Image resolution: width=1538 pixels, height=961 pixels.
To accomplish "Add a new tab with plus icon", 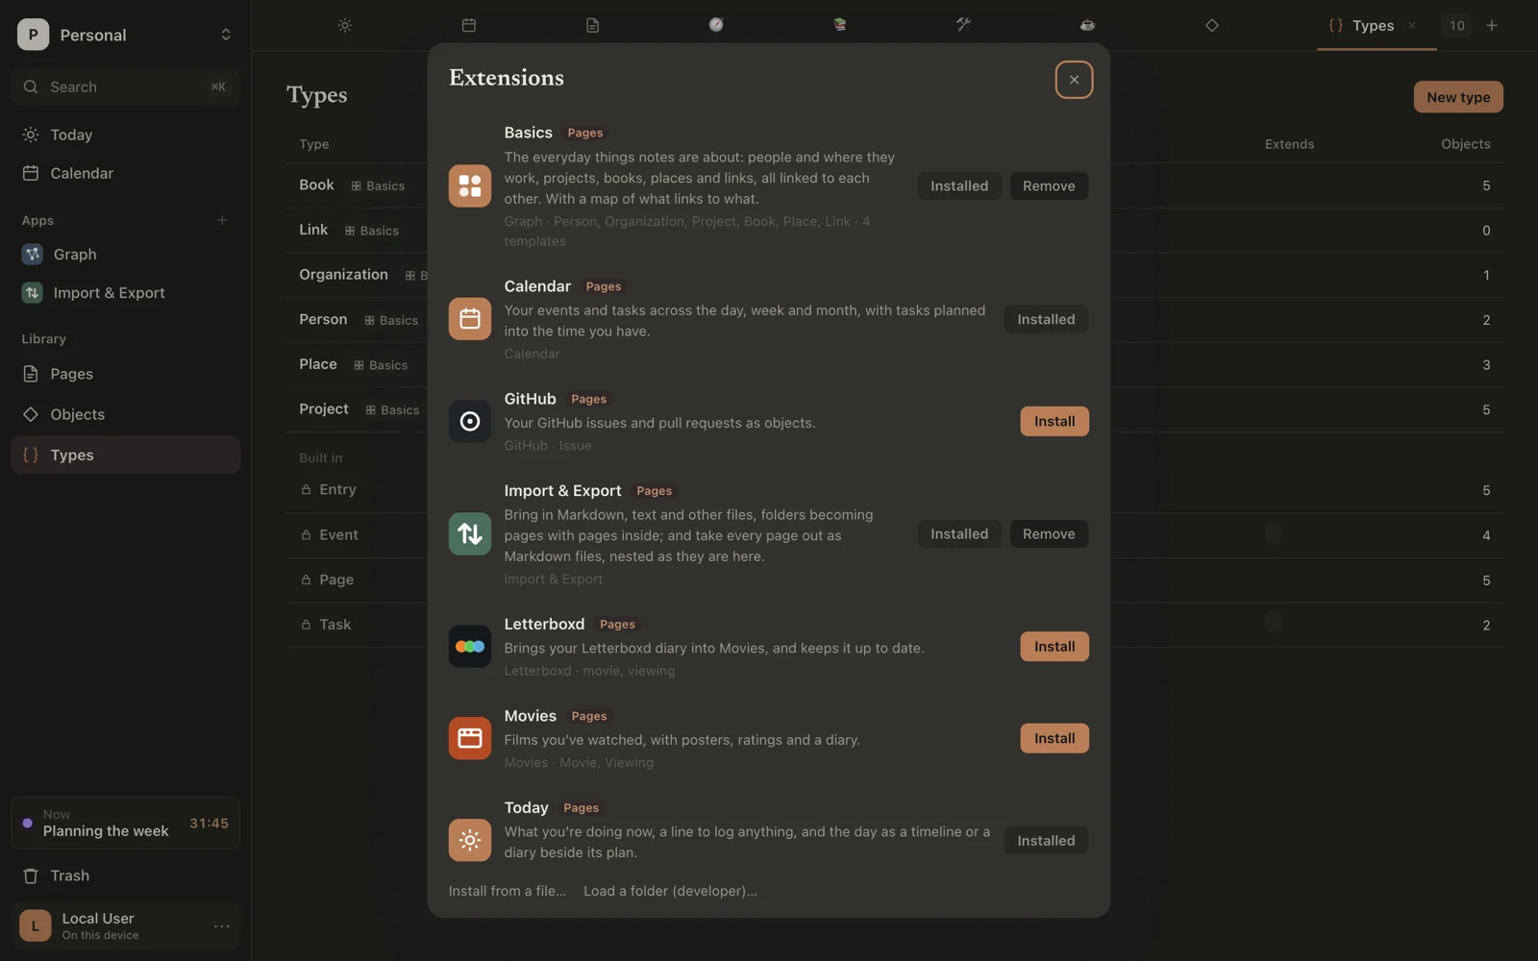I will tap(1492, 26).
